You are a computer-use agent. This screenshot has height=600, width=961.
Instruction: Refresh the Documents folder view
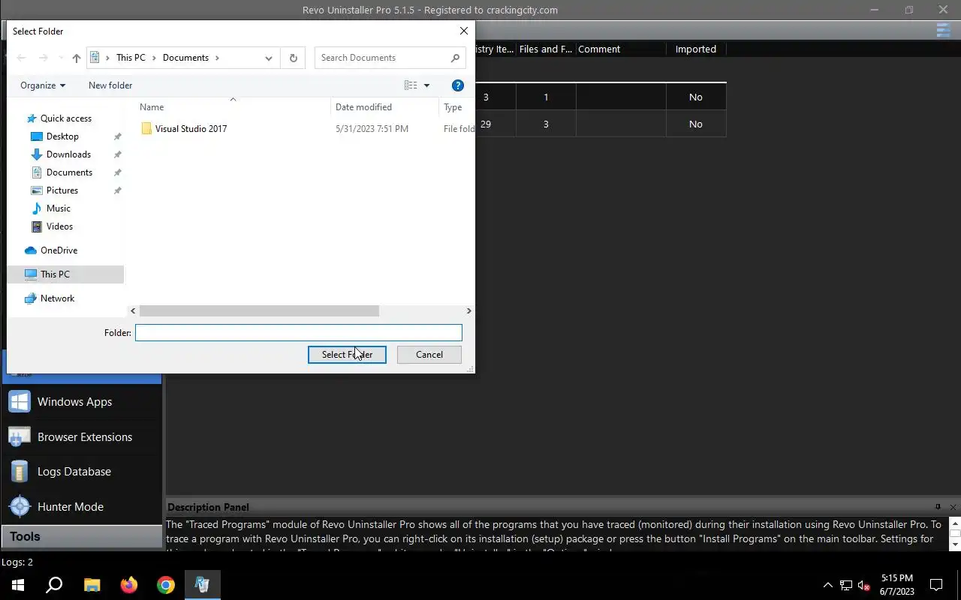point(293,58)
